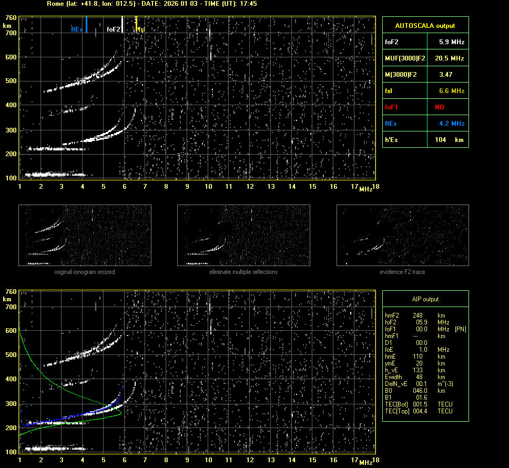Image resolution: width=509 pixels, height=468 pixels.
Task: Select the yellow fxI marker line
Action: pyautogui.click(x=136, y=24)
